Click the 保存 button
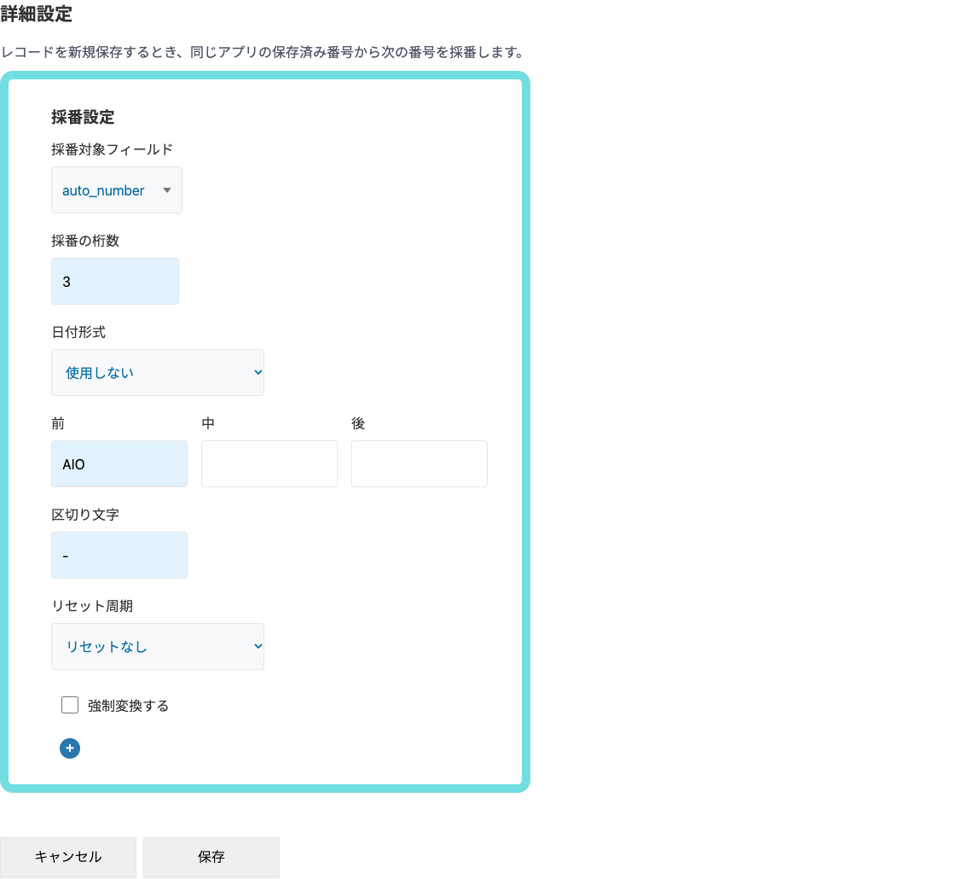Viewport: 955px width, 879px height. [x=211, y=857]
